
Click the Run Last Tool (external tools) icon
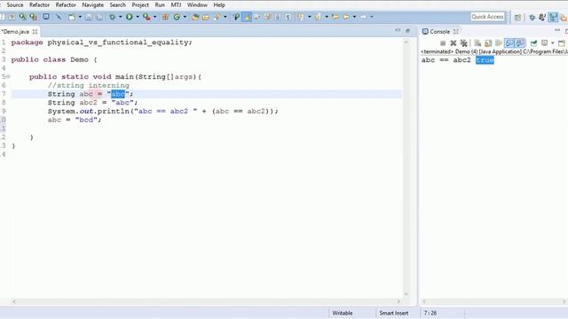(x=146, y=17)
